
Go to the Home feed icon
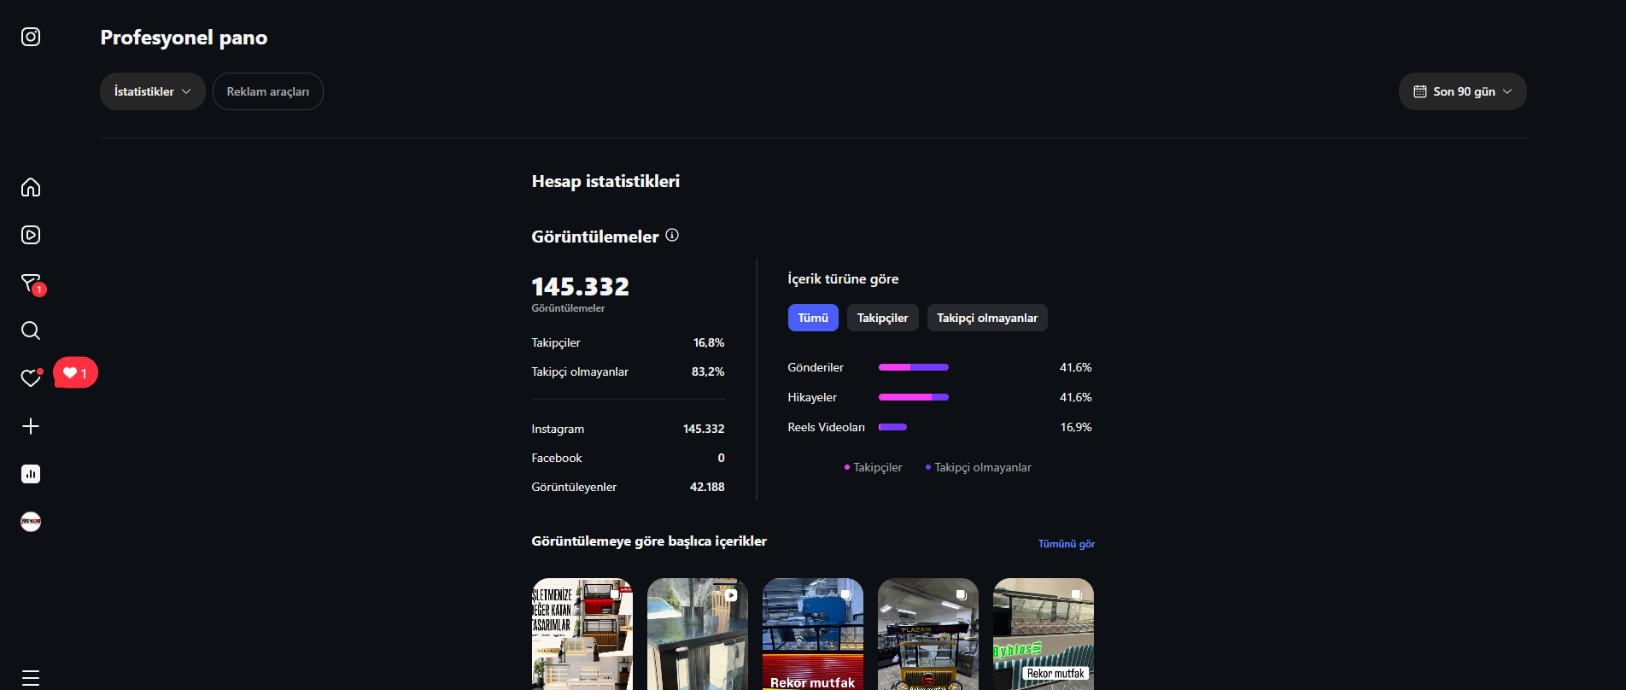(31, 187)
